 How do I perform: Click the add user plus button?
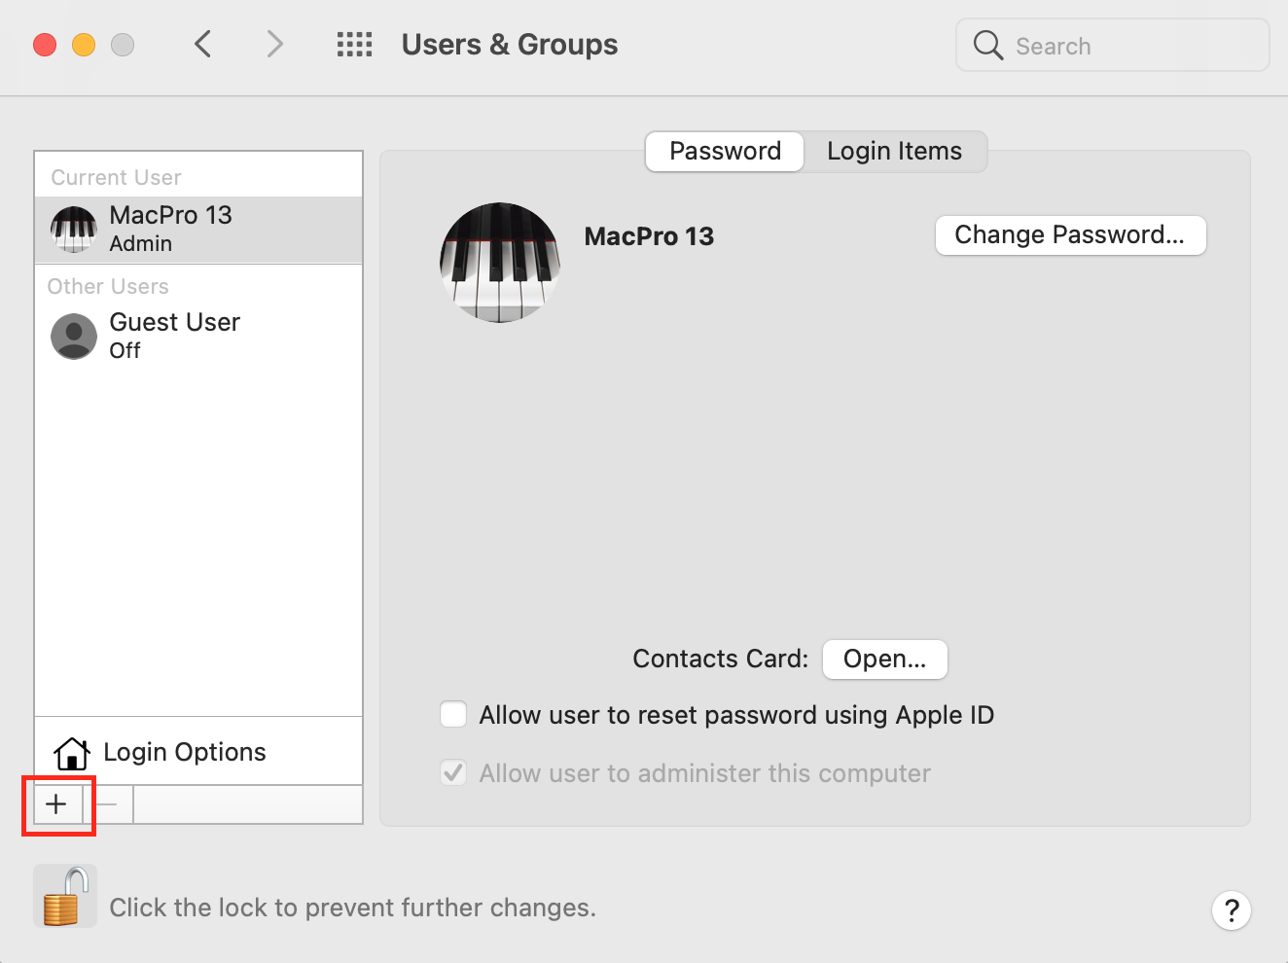[56, 804]
